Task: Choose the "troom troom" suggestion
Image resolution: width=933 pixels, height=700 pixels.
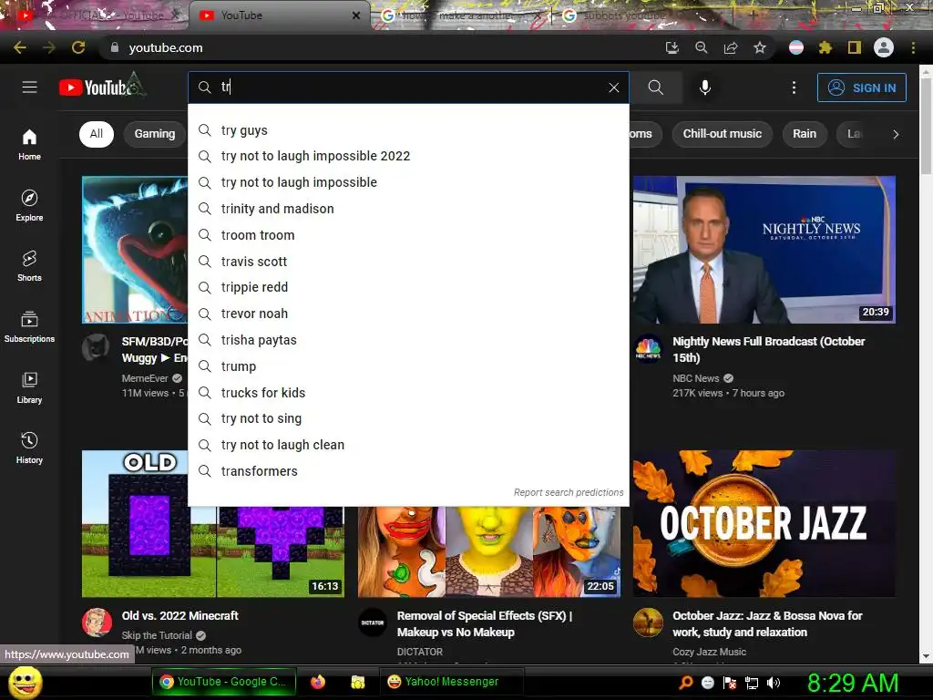Action: pyautogui.click(x=408, y=235)
